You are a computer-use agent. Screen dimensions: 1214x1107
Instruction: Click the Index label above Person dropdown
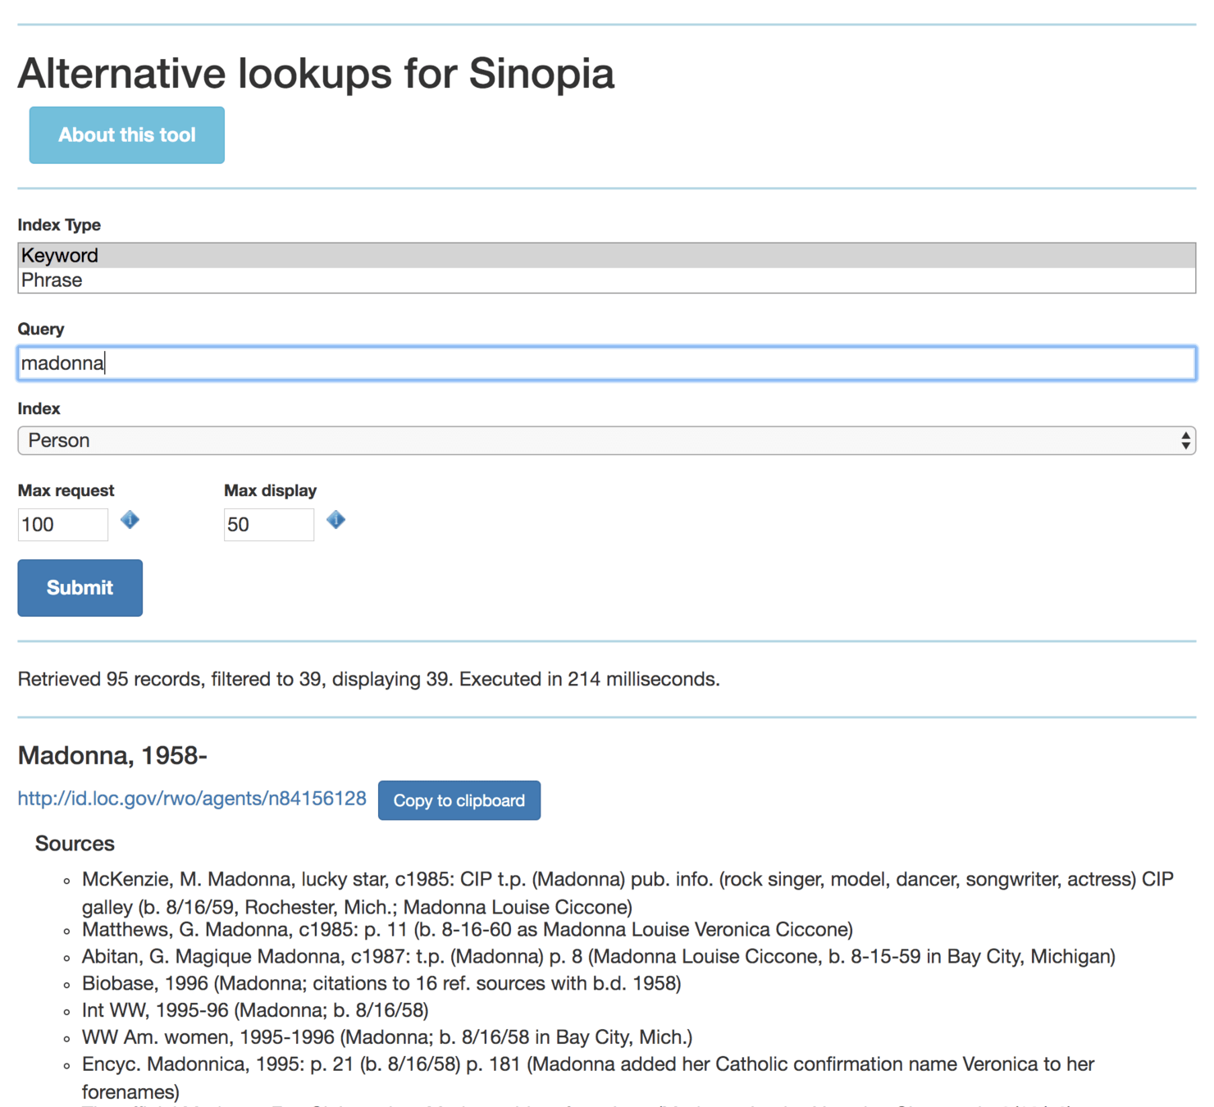pyautogui.click(x=39, y=408)
